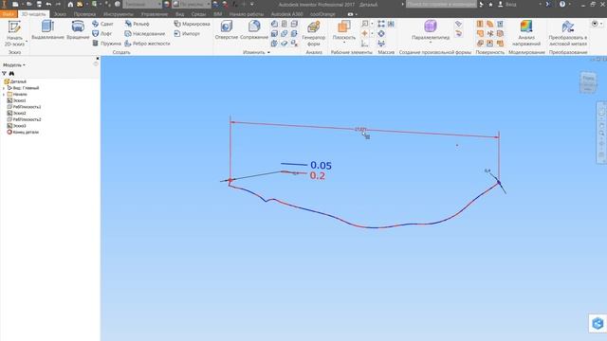Image resolution: width=607 pixels, height=341 pixels.
Task: Click the ViewCube in the viewport
Action: pyautogui.click(x=588, y=82)
